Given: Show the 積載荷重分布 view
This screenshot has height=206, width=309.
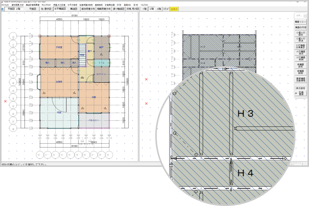Looking at the screenshot, I should [104, 9].
